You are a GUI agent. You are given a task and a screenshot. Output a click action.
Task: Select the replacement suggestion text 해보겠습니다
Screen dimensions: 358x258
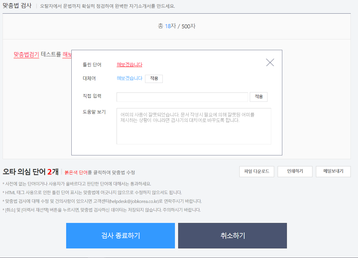pos(129,79)
